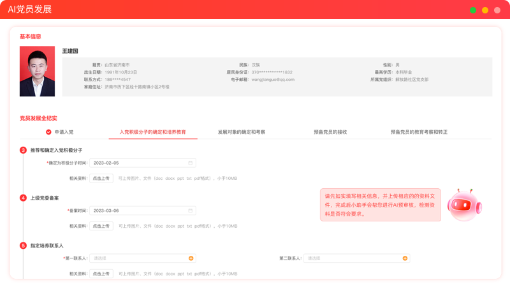Click 最高学历 value 本科毕业
510x289 pixels.
click(x=404, y=72)
